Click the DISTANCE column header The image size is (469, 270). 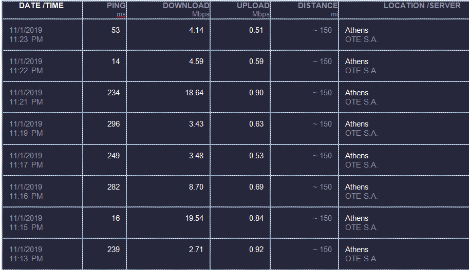tap(317, 6)
